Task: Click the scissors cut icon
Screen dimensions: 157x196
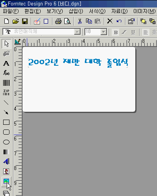Action: [80, 21]
